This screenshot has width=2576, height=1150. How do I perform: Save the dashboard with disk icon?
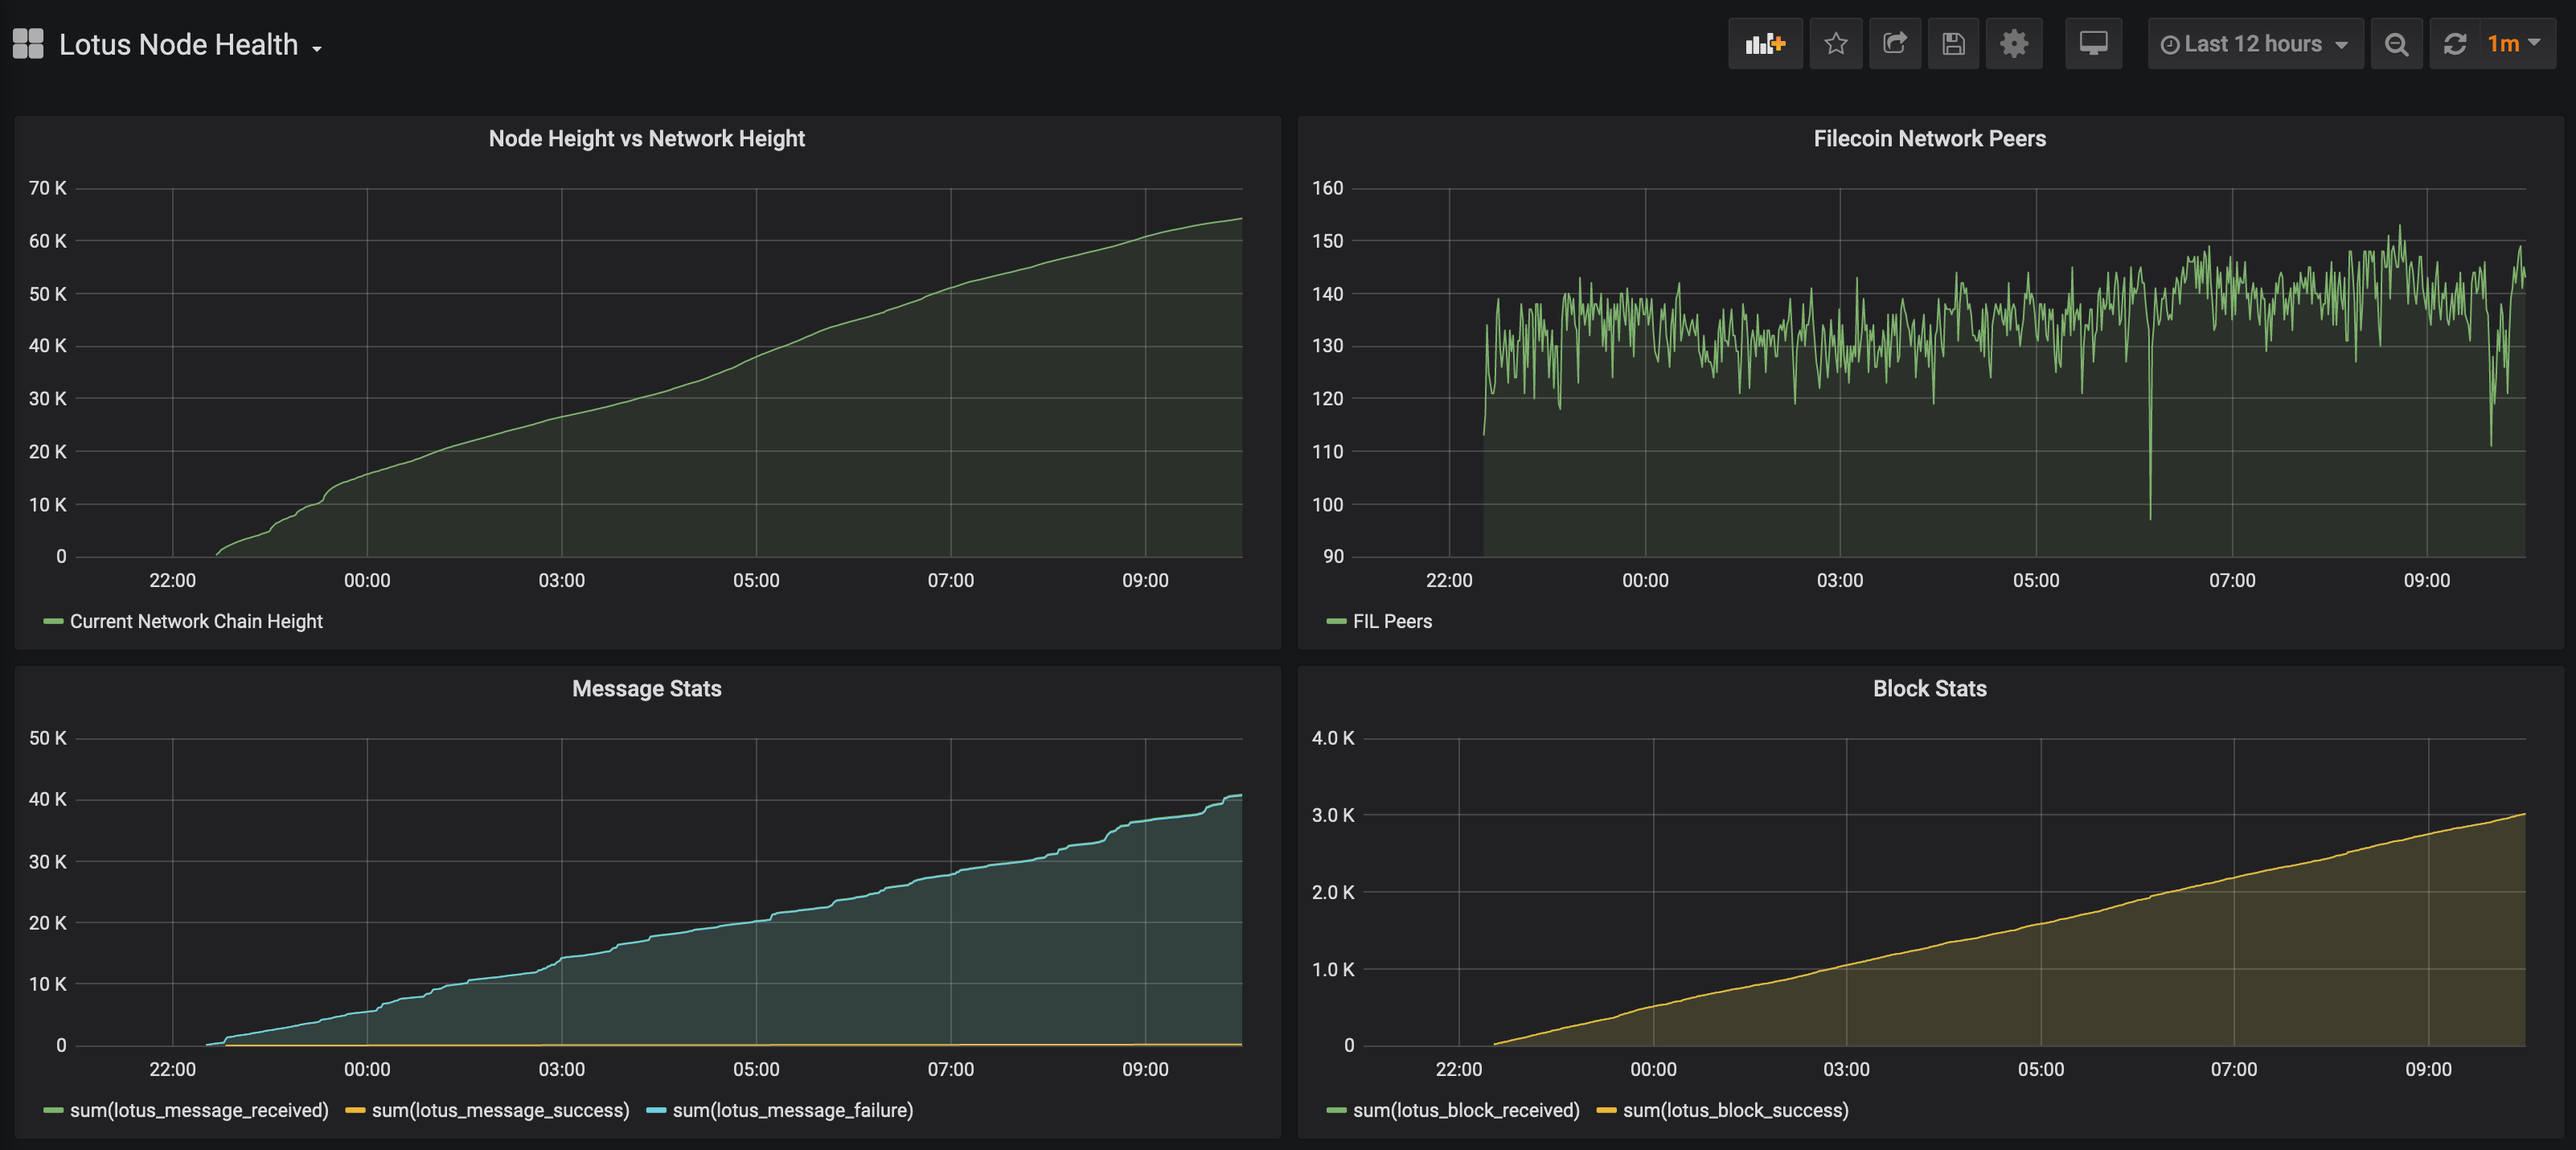pos(1952,44)
